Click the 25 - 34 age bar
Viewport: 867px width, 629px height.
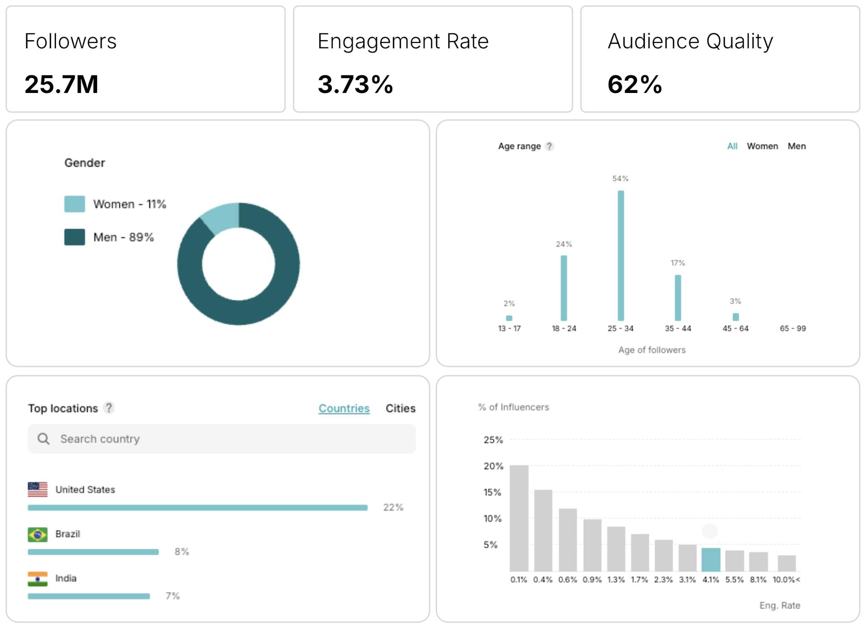pos(621,255)
